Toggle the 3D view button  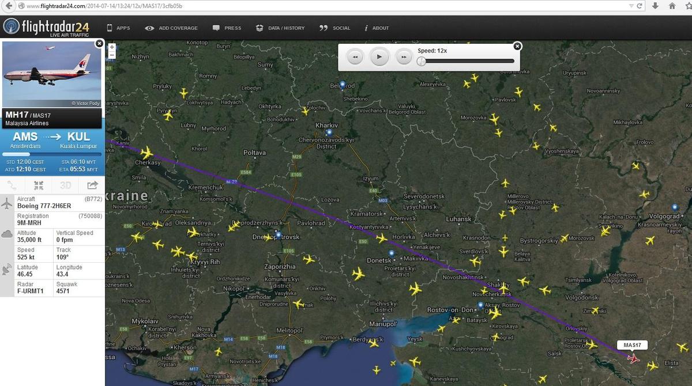[x=66, y=185]
